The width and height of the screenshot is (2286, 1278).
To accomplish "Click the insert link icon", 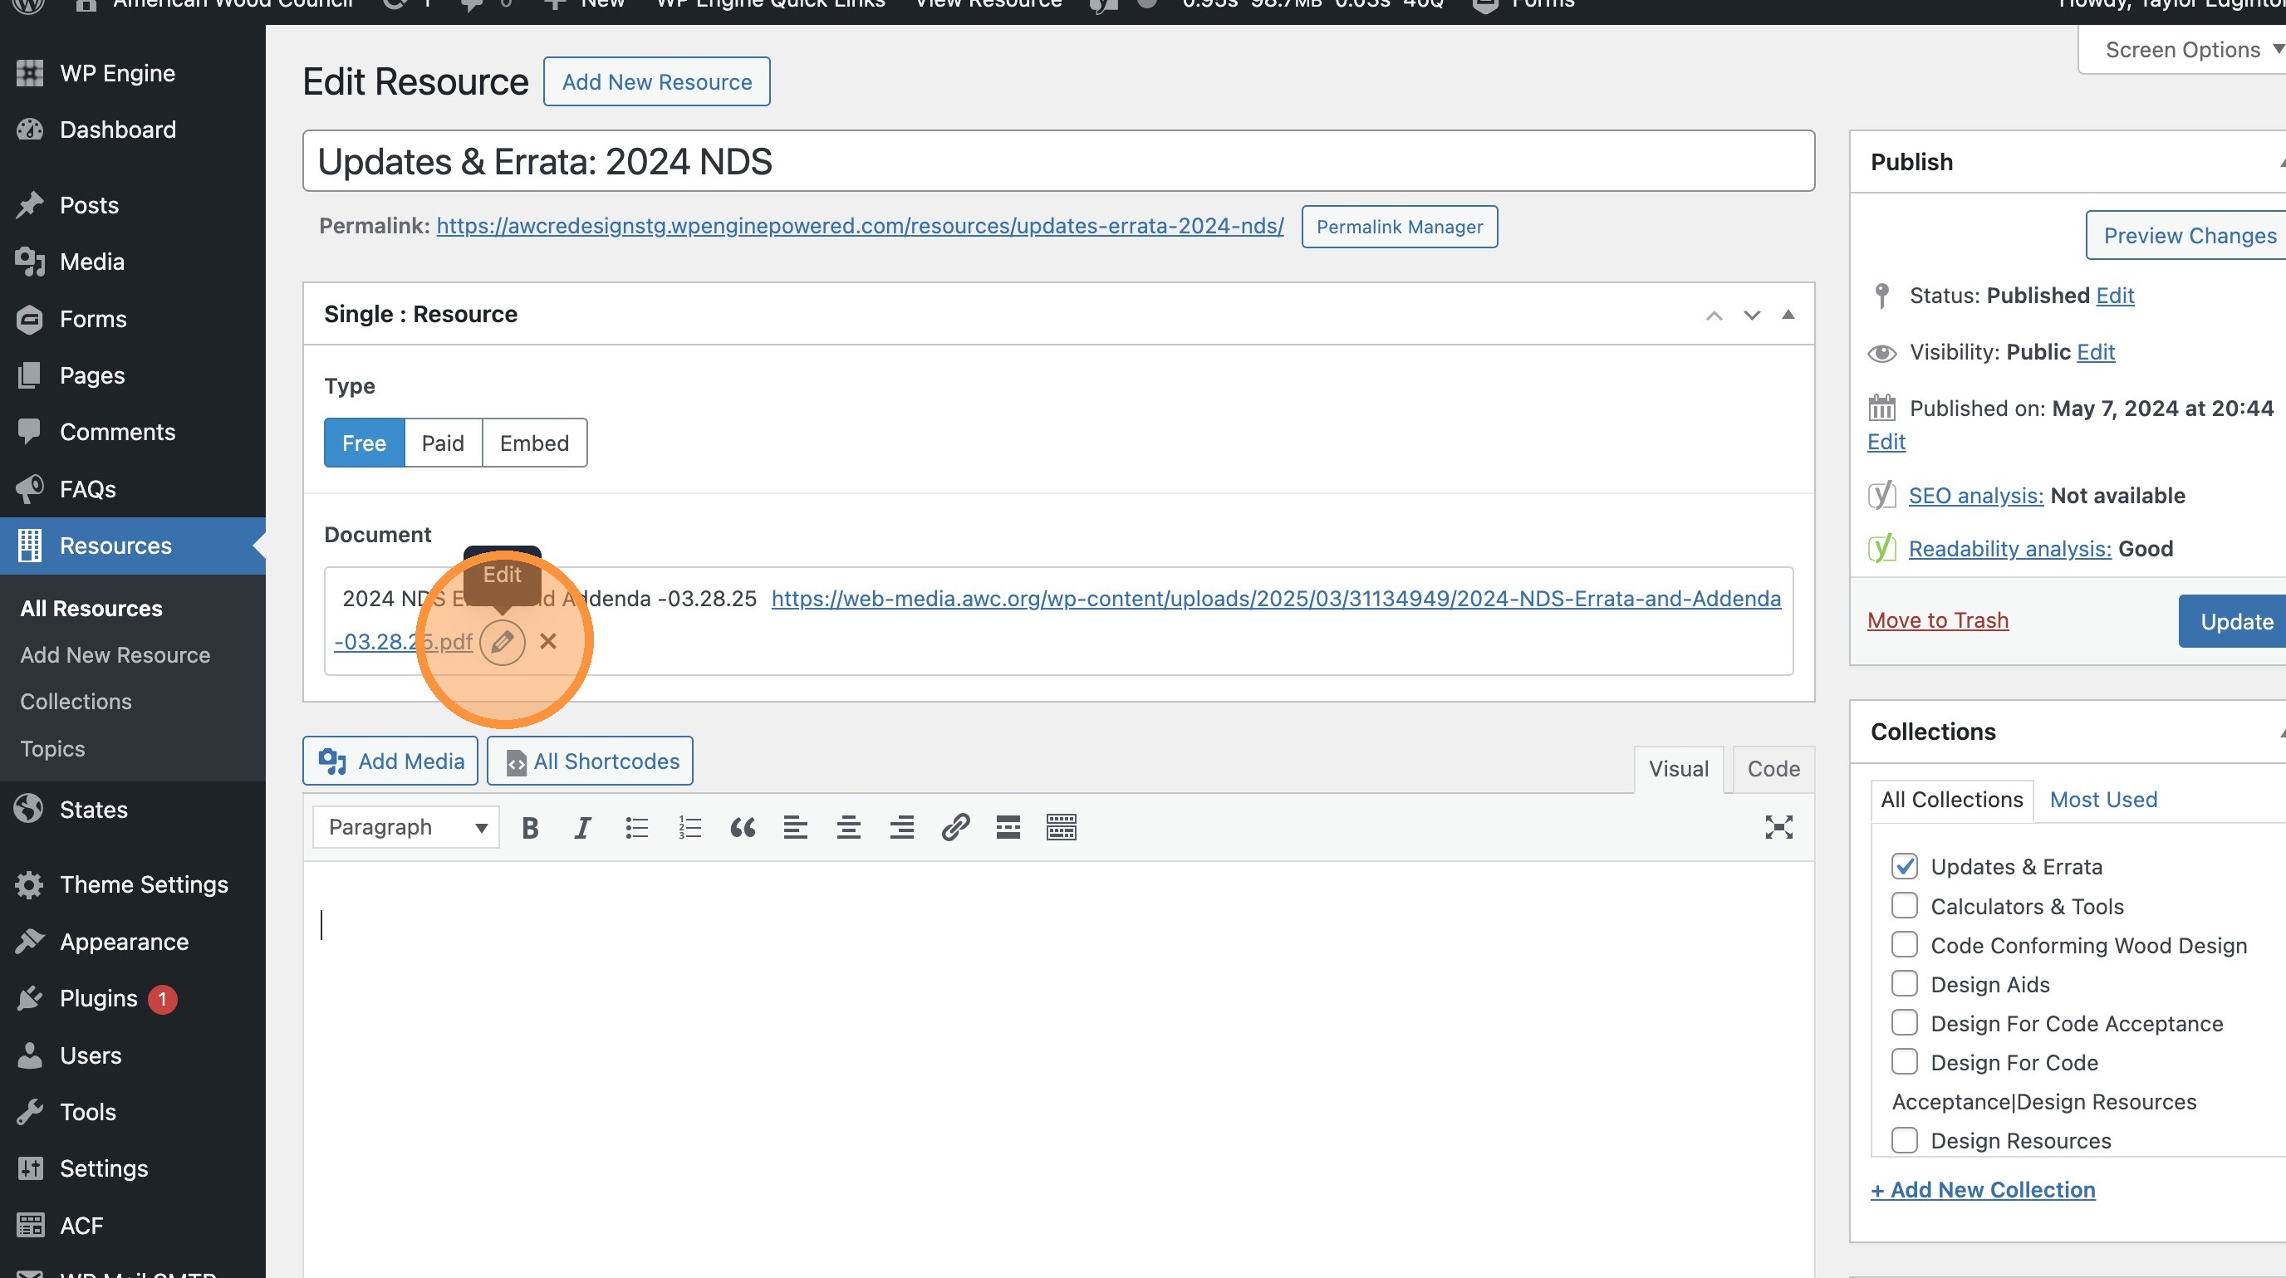I will (955, 827).
